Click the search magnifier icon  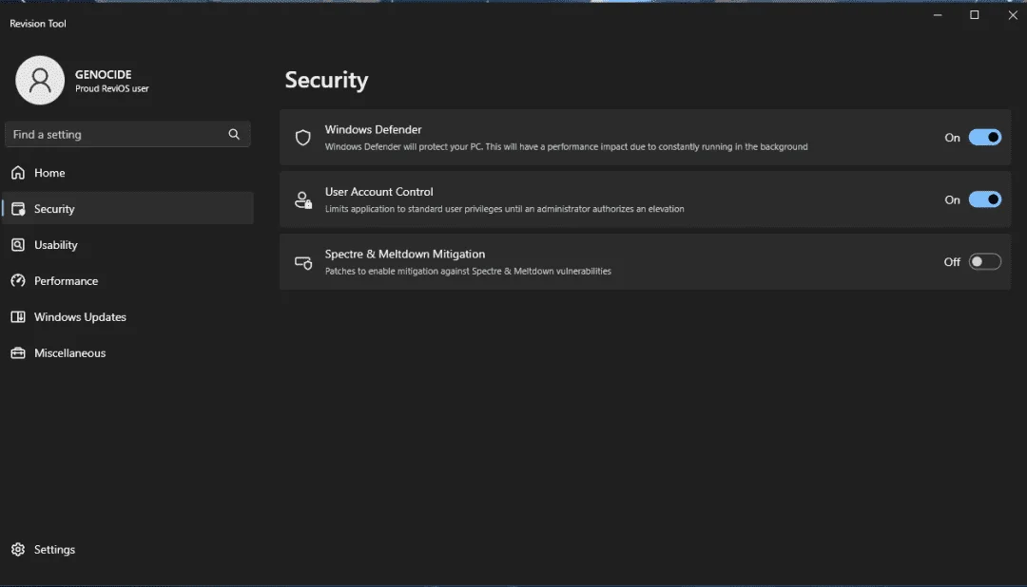[x=234, y=134]
